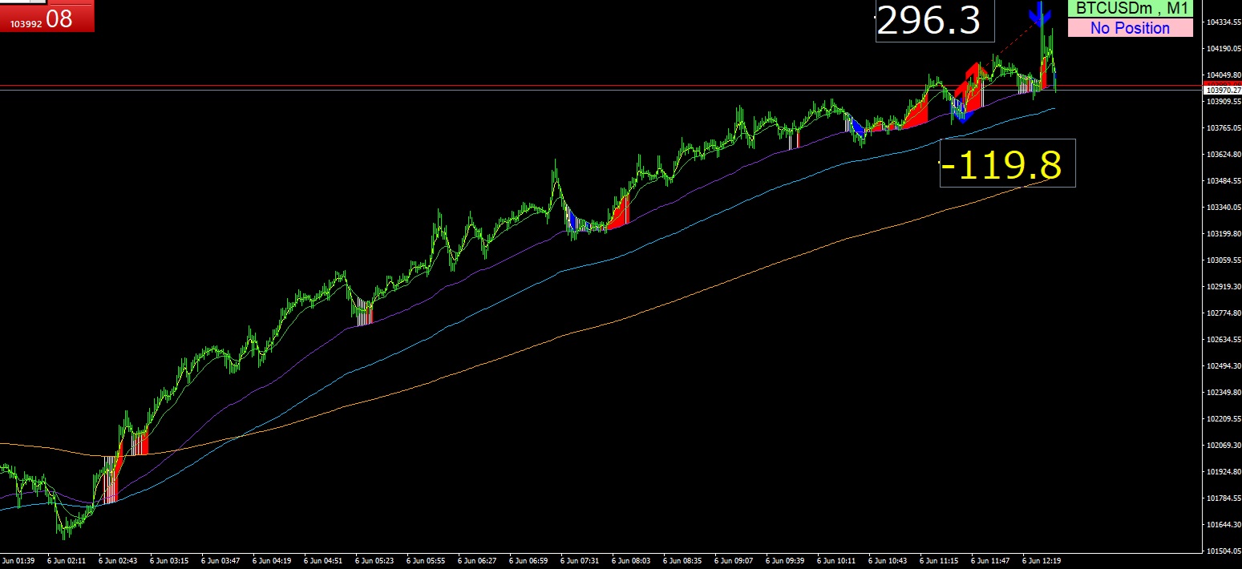
Task: Click price scale value 103340.05
Action: 1224,207
